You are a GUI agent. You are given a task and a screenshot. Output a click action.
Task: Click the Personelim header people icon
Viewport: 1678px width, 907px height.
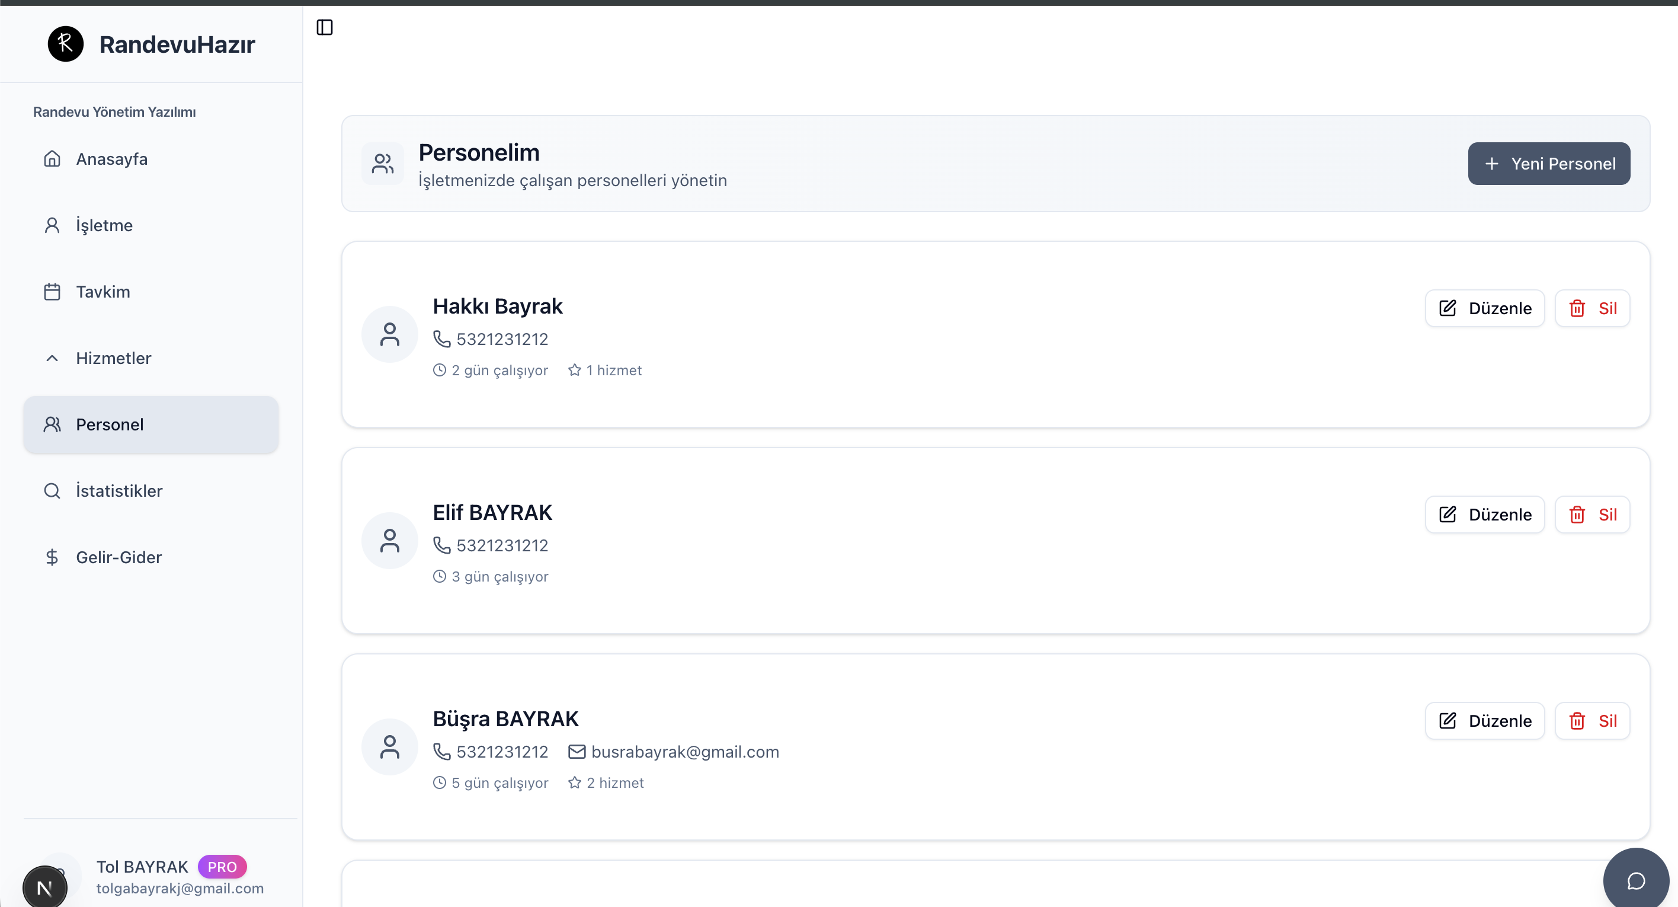click(382, 164)
